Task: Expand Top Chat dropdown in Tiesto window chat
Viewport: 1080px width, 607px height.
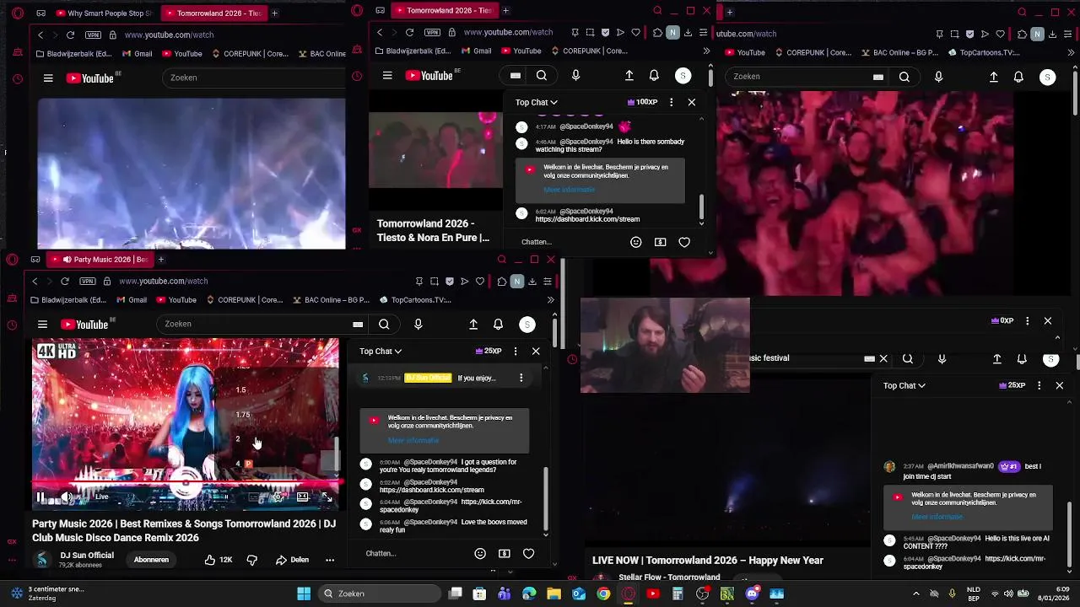Action: coord(537,102)
